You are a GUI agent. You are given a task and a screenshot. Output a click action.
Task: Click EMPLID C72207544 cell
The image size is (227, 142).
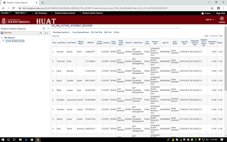(90, 71)
